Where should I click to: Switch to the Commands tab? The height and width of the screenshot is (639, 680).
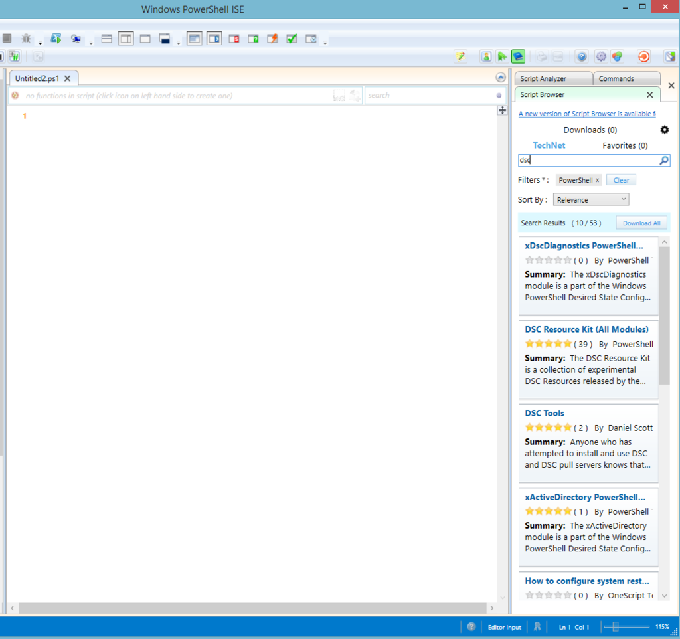coord(627,78)
